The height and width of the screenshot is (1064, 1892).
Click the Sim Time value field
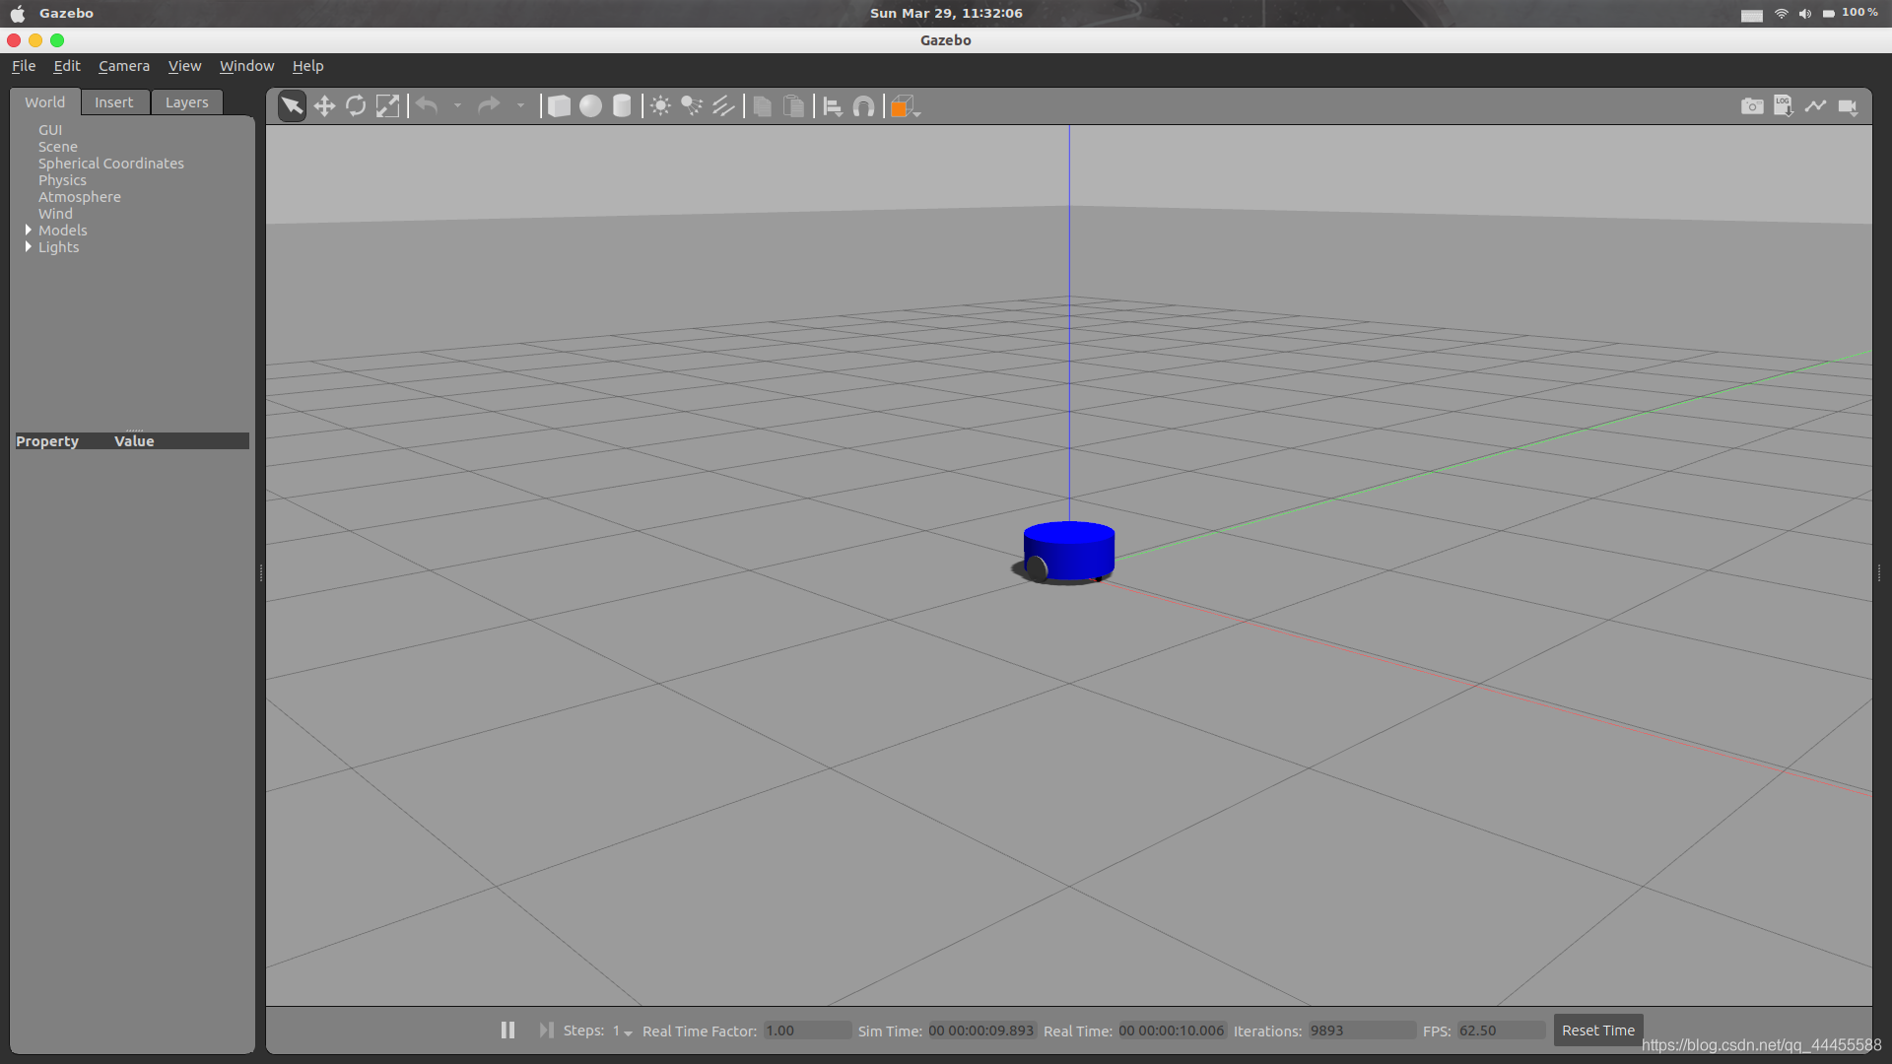[981, 1031]
